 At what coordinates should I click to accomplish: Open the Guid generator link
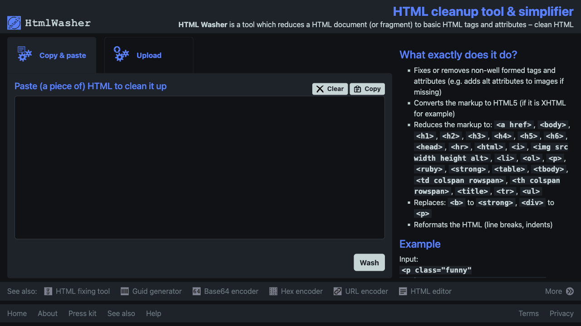coord(157,291)
